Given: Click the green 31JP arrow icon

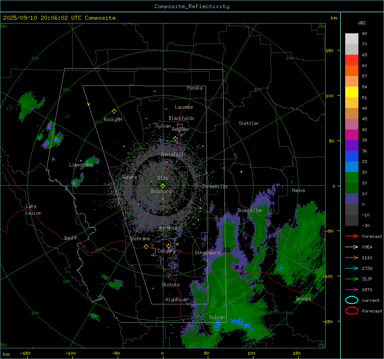Looking at the screenshot, I should click(352, 279).
